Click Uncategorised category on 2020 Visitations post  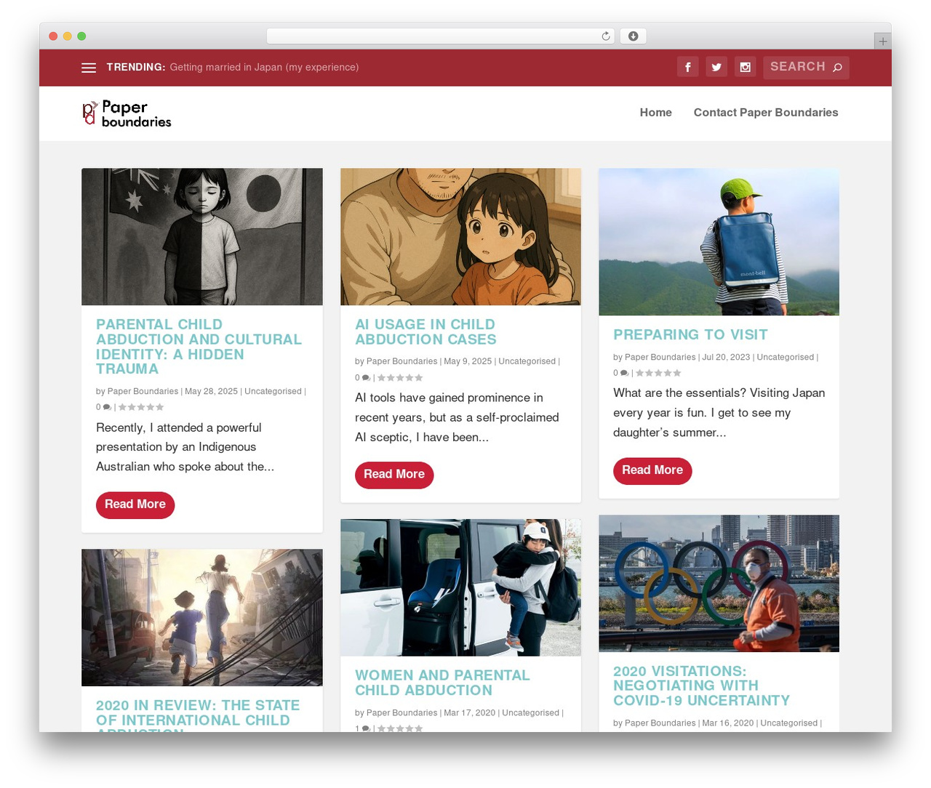click(x=789, y=723)
